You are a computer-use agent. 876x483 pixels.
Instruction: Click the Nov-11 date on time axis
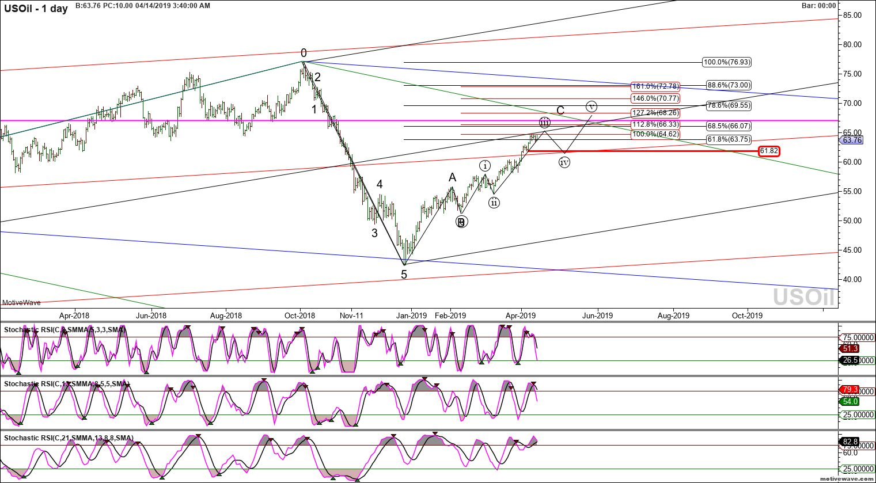click(x=351, y=315)
